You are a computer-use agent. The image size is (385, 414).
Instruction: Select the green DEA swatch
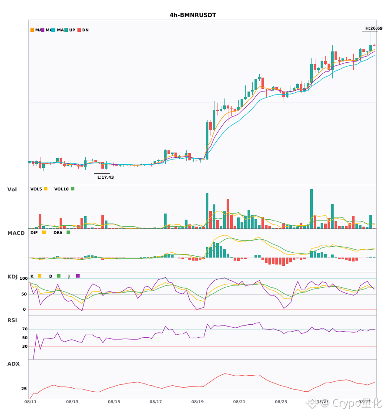coord(68,232)
